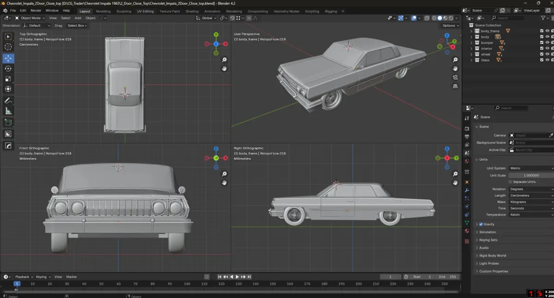The image size is (554, 298).
Task: Click hand pan icon in perspective view
Action: 455,69
